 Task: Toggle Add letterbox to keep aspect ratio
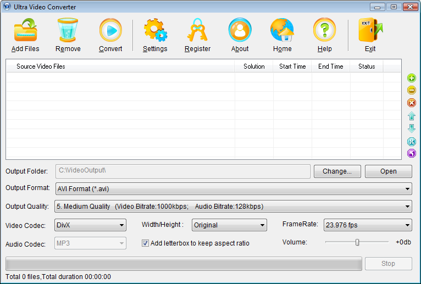pos(145,243)
